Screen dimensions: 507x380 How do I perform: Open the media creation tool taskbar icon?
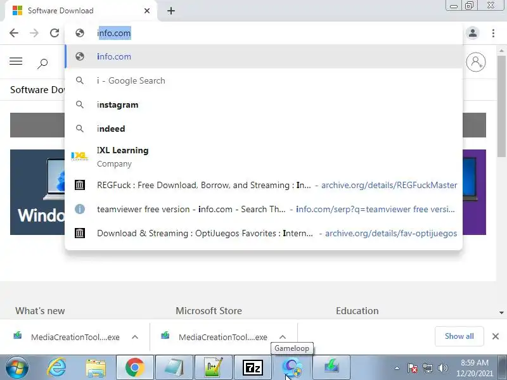pos(331,368)
